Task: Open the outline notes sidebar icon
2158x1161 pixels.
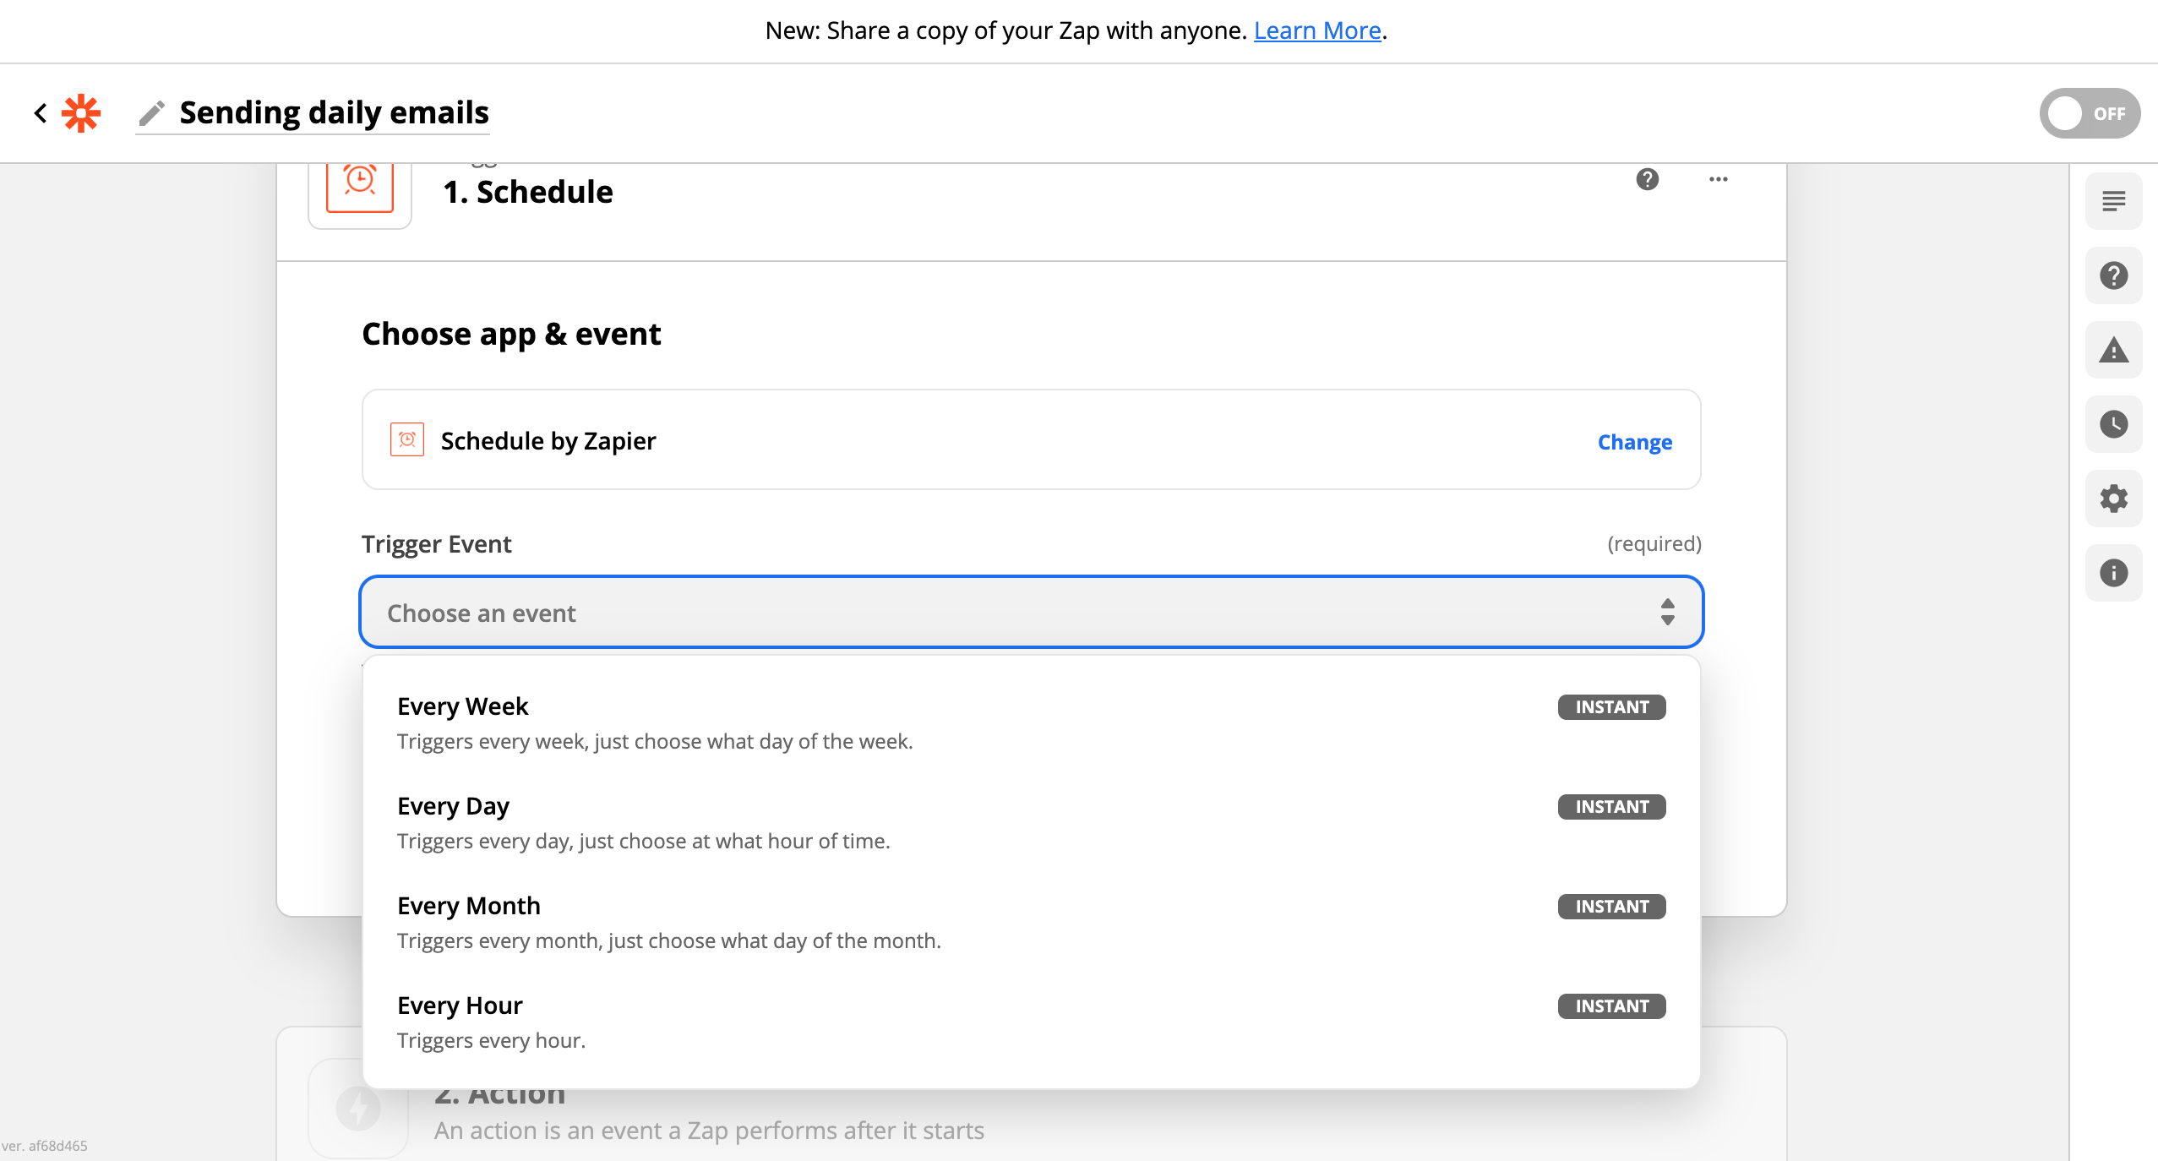Action: (2113, 201)
